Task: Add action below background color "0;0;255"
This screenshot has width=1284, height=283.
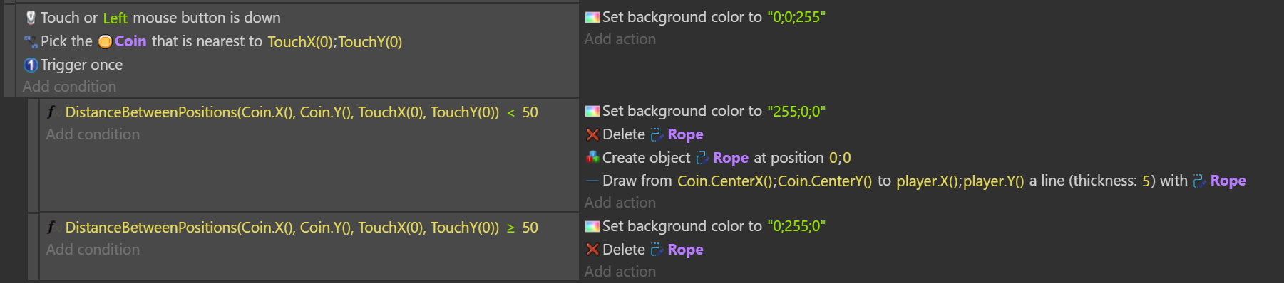Action: click(620, 39)
